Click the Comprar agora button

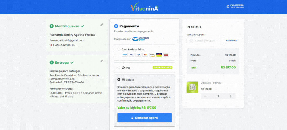(x=145, y=118)
